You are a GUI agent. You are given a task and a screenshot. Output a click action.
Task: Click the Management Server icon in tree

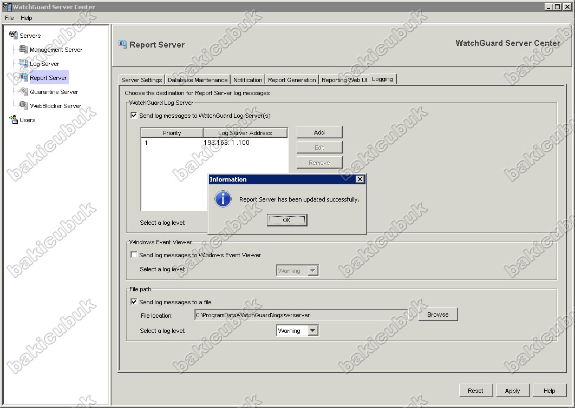(x=23, y=49)
